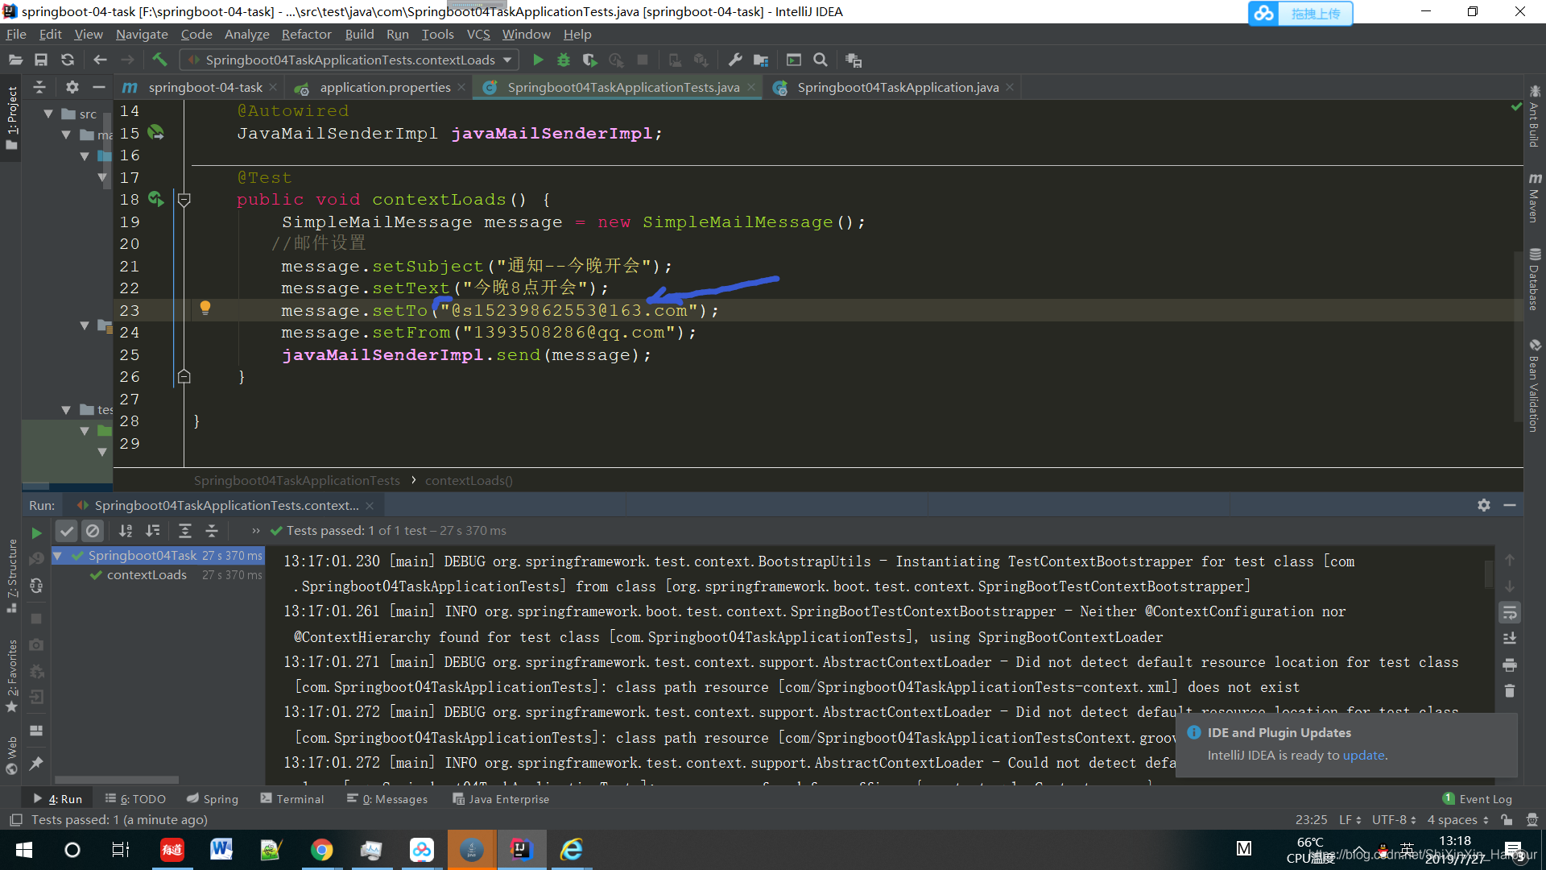The image size is (1546, 870).
Task: Run with Coverage using the shield icon
Action: pos(589,60)
